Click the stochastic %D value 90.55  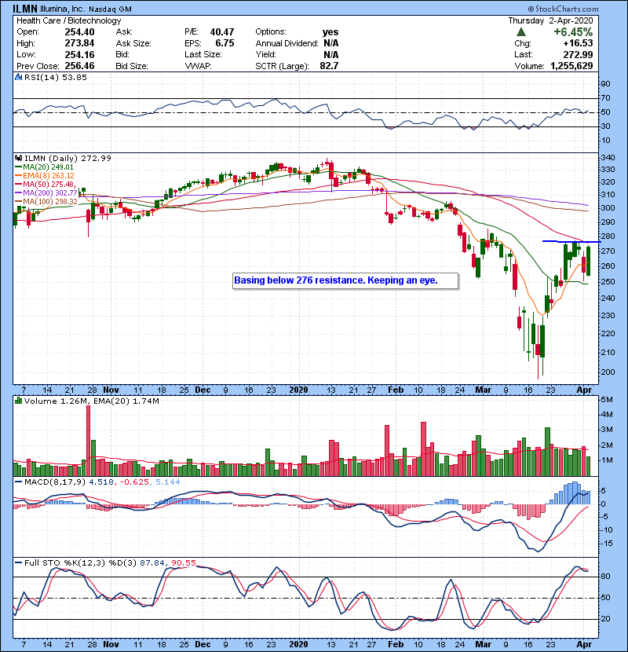pyautogui.click(x=183, y=562)
